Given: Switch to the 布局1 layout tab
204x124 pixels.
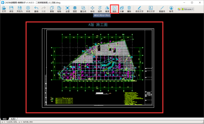Looking at the screenshot, I should point(13,119).
